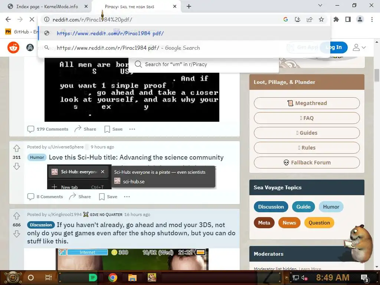Click Discussion flair on 3DS post
Image resolution: width=380 pixels, height=285 pixels.
click(x=41, y=225)
